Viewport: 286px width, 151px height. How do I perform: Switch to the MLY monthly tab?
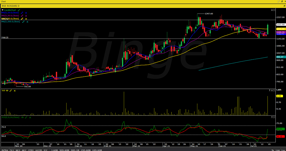24,150
